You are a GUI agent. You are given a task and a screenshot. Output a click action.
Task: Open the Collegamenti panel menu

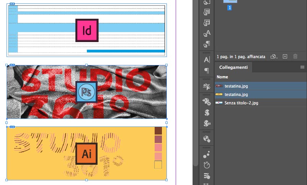pos(302,67)
